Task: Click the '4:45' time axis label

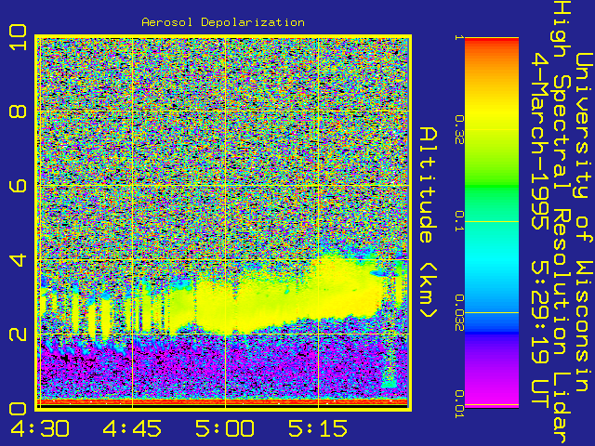Action: tap(132, 428)
